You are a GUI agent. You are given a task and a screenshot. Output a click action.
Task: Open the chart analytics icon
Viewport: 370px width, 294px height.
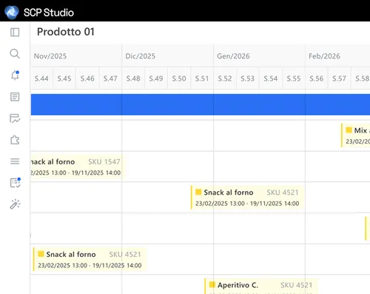click(15, 118)
